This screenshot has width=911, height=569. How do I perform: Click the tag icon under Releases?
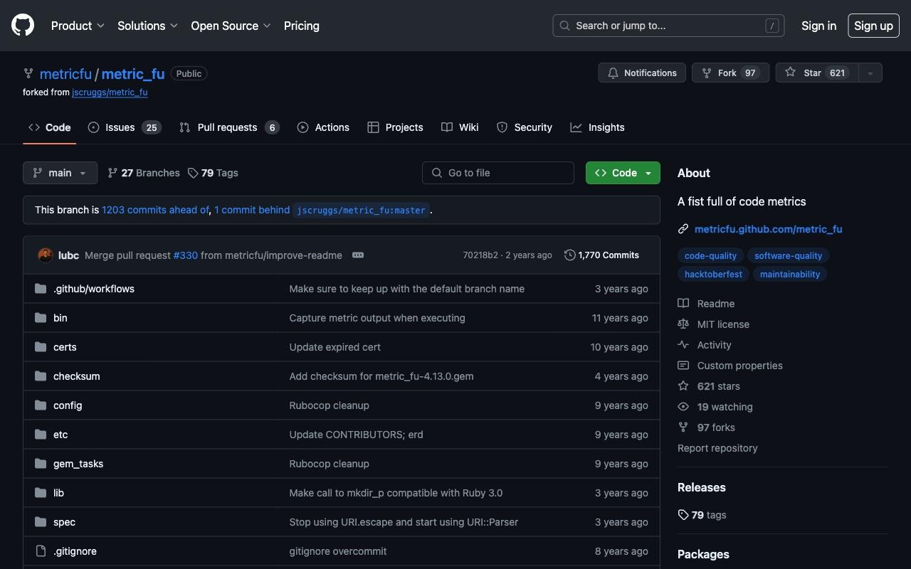coord(683,515)
